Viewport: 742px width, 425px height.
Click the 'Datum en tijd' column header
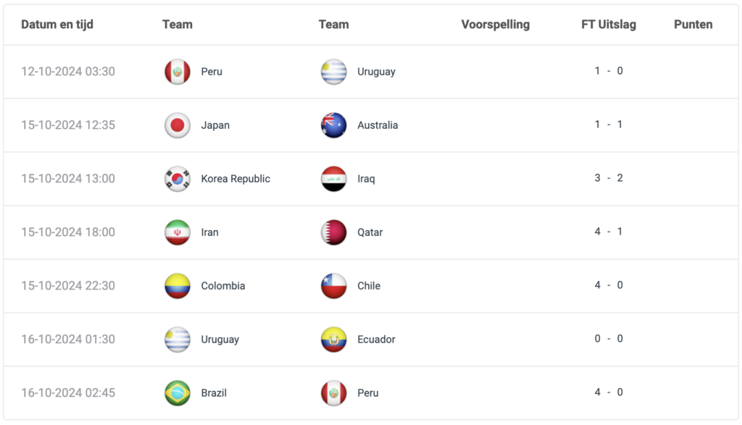point(57,25)
